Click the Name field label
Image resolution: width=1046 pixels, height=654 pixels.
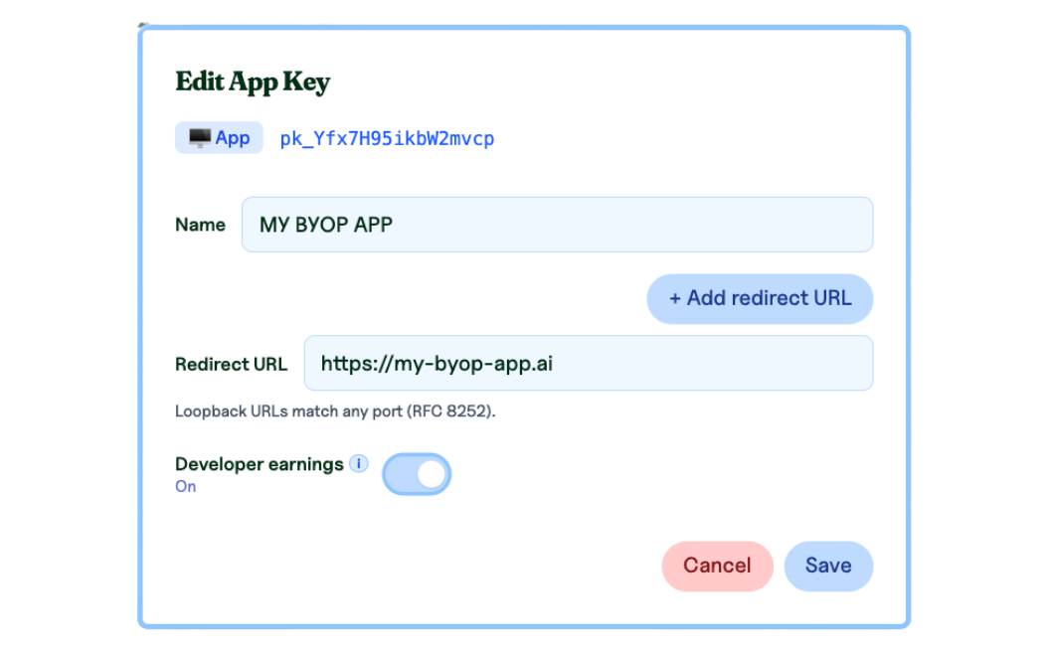[x=200, y=225]
